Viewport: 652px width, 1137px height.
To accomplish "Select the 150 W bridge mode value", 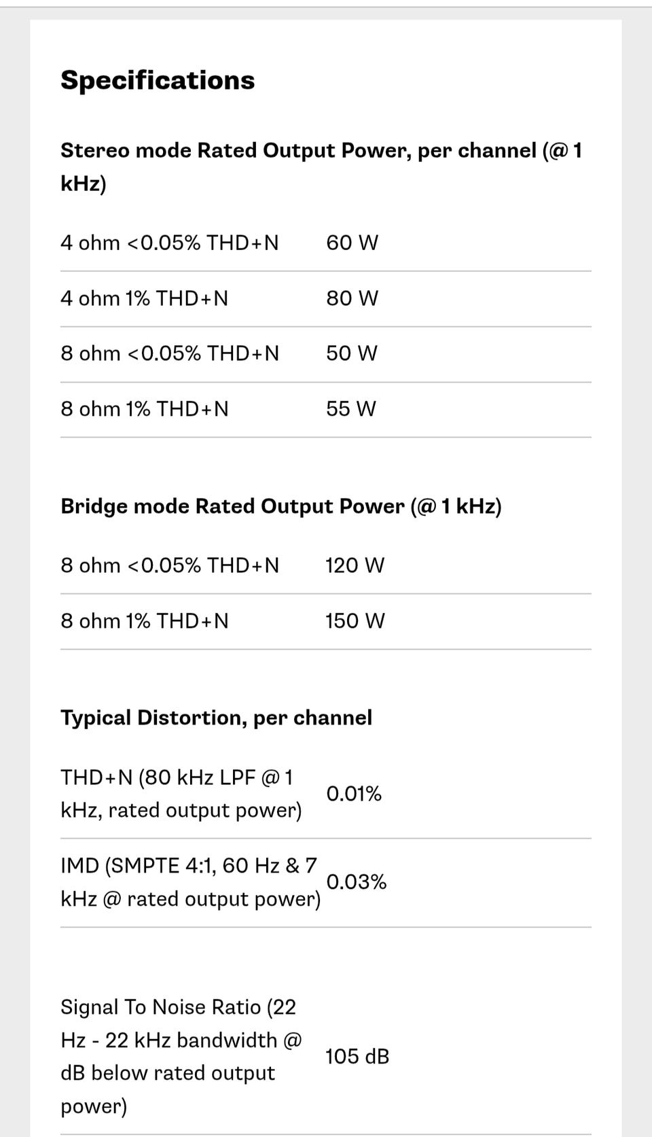I will (x=355, y=621).
